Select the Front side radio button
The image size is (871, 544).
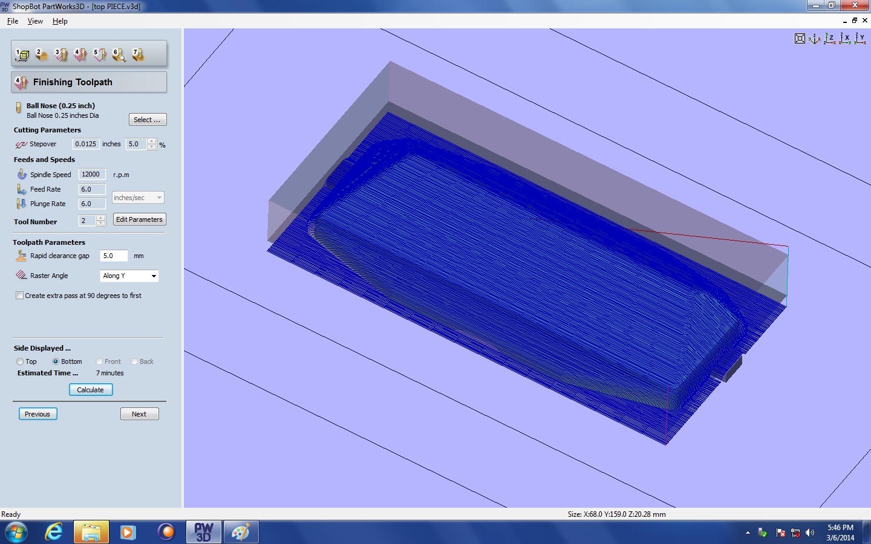(99, 361)
